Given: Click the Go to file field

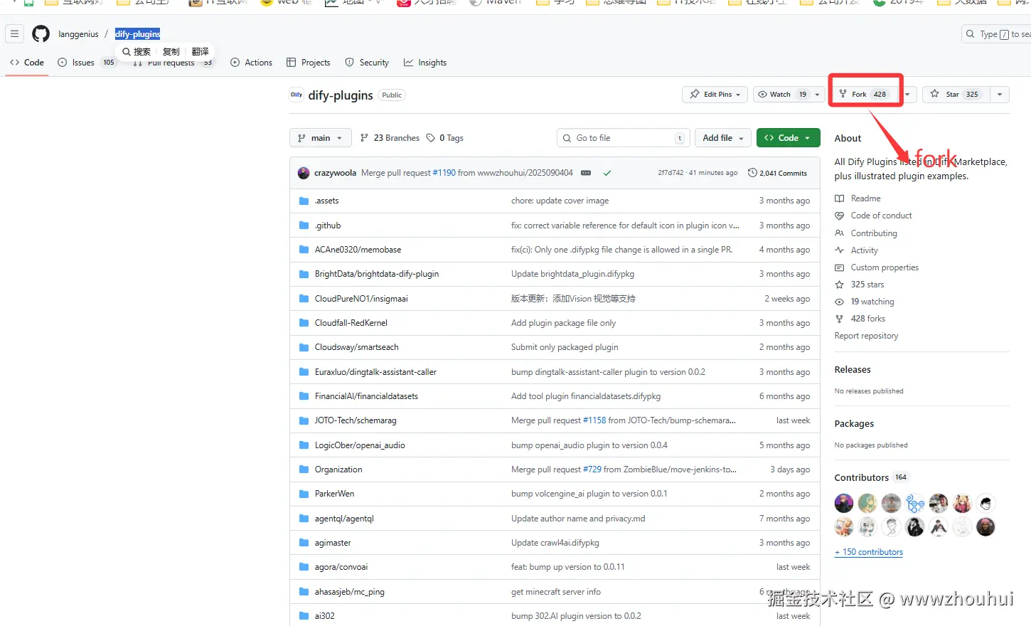Looking at the screenshot, I should click(x=623, y=138).
